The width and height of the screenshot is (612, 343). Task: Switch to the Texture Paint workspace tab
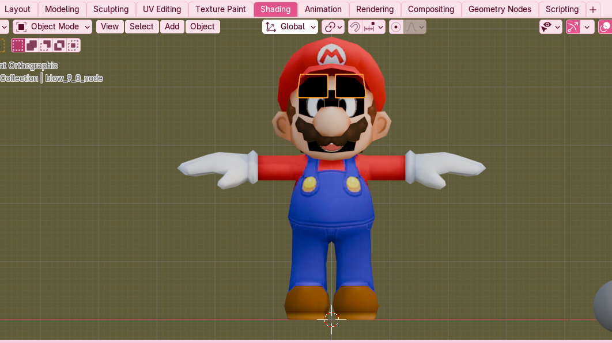pos(221,9)
